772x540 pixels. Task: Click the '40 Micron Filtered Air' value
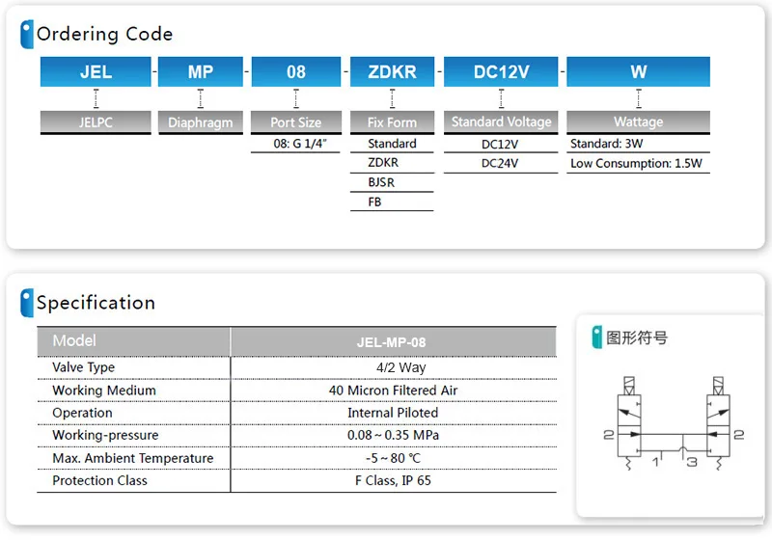[393, 391]
